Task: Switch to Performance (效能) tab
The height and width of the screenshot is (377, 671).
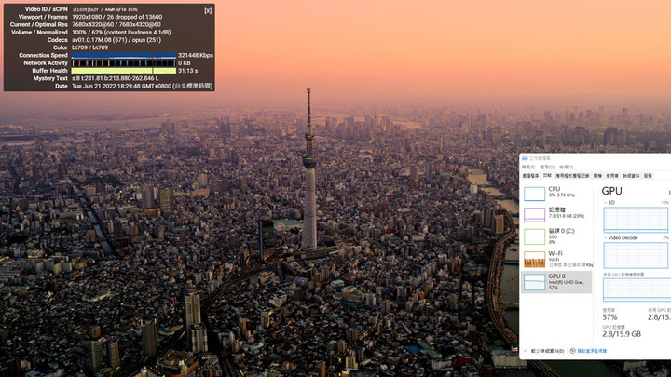Action: click(x=547, y=176)
